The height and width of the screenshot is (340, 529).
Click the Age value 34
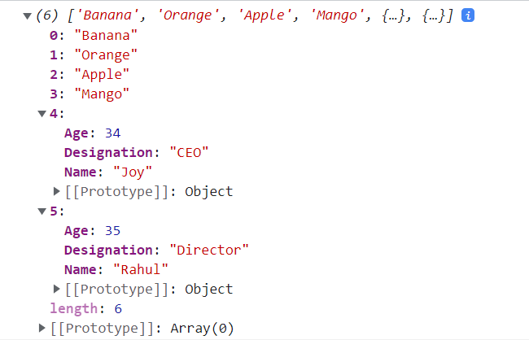pyautogui.click(x=112, y=133)
